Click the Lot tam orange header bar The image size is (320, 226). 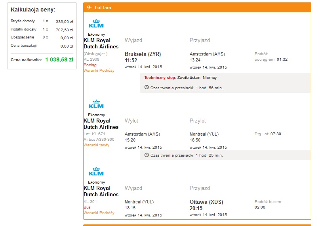coord(197,8)
